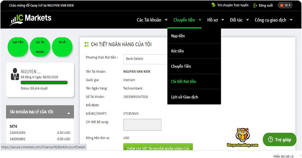Click the Techcombank bank name value
Screen dimensions: 302x158
tap(133, 88)
